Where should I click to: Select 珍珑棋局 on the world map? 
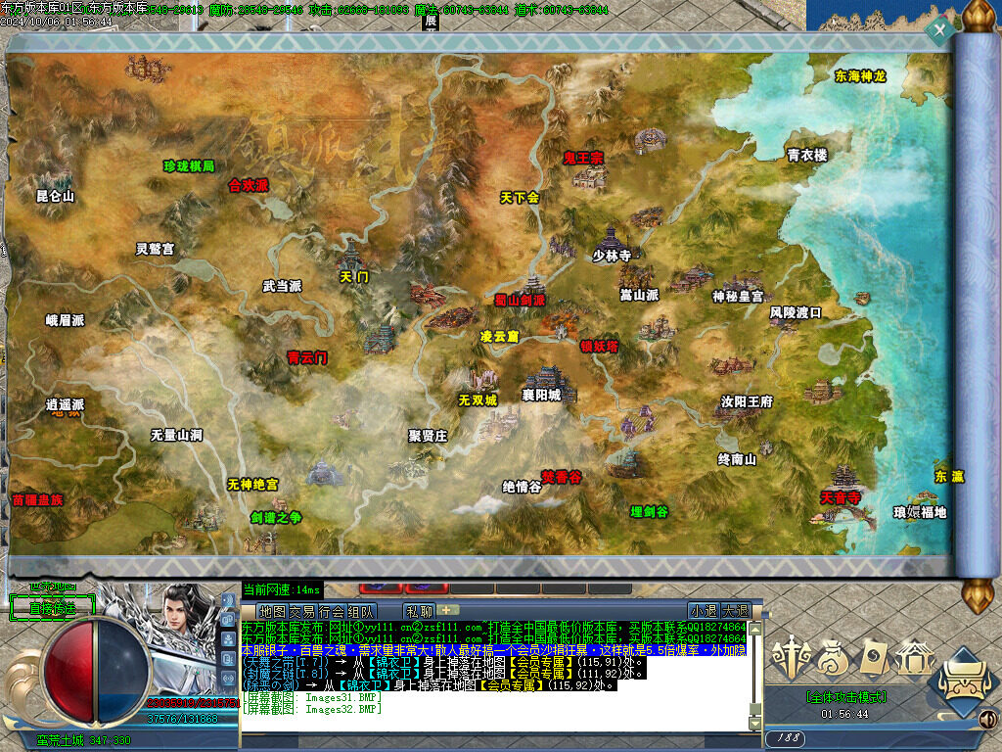[x=189, y=166]
